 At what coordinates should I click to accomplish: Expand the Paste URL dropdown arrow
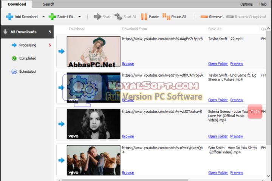coord(79,17)
